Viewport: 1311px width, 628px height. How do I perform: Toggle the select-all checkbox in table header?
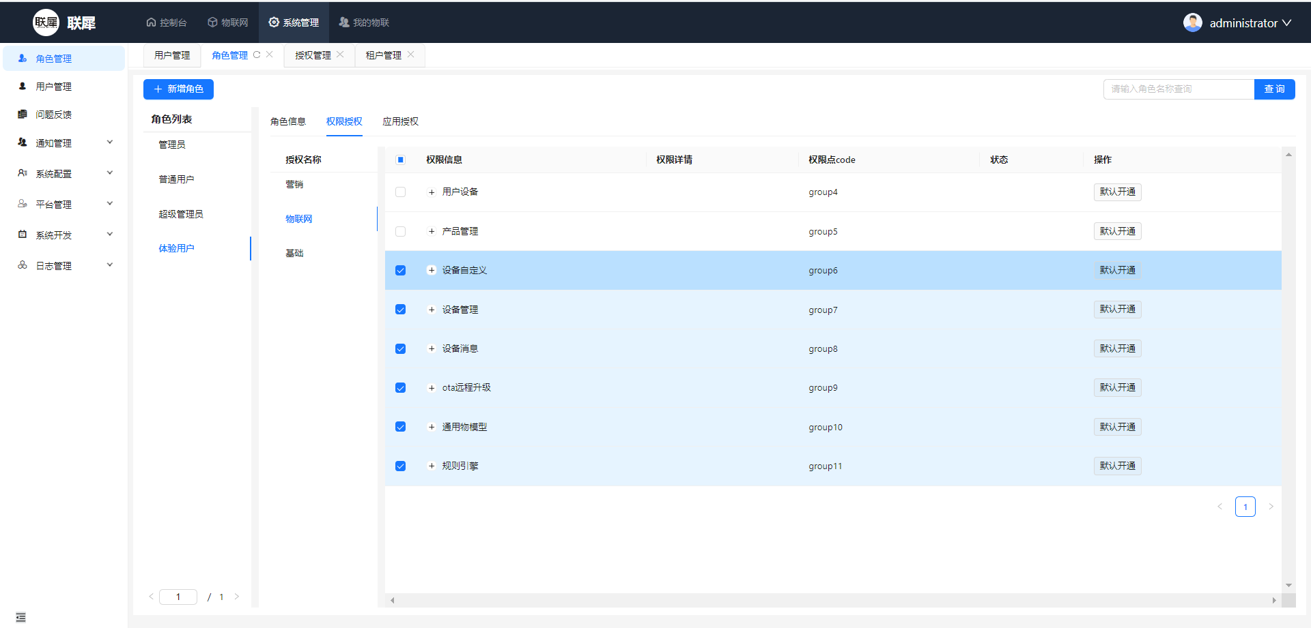(x=401, y=160)
